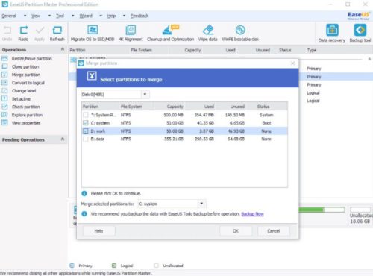Image resolution: width=373 pixels, height=276 pixels.
Task: Select the Wipe data icon
Action: click(208, 31)
